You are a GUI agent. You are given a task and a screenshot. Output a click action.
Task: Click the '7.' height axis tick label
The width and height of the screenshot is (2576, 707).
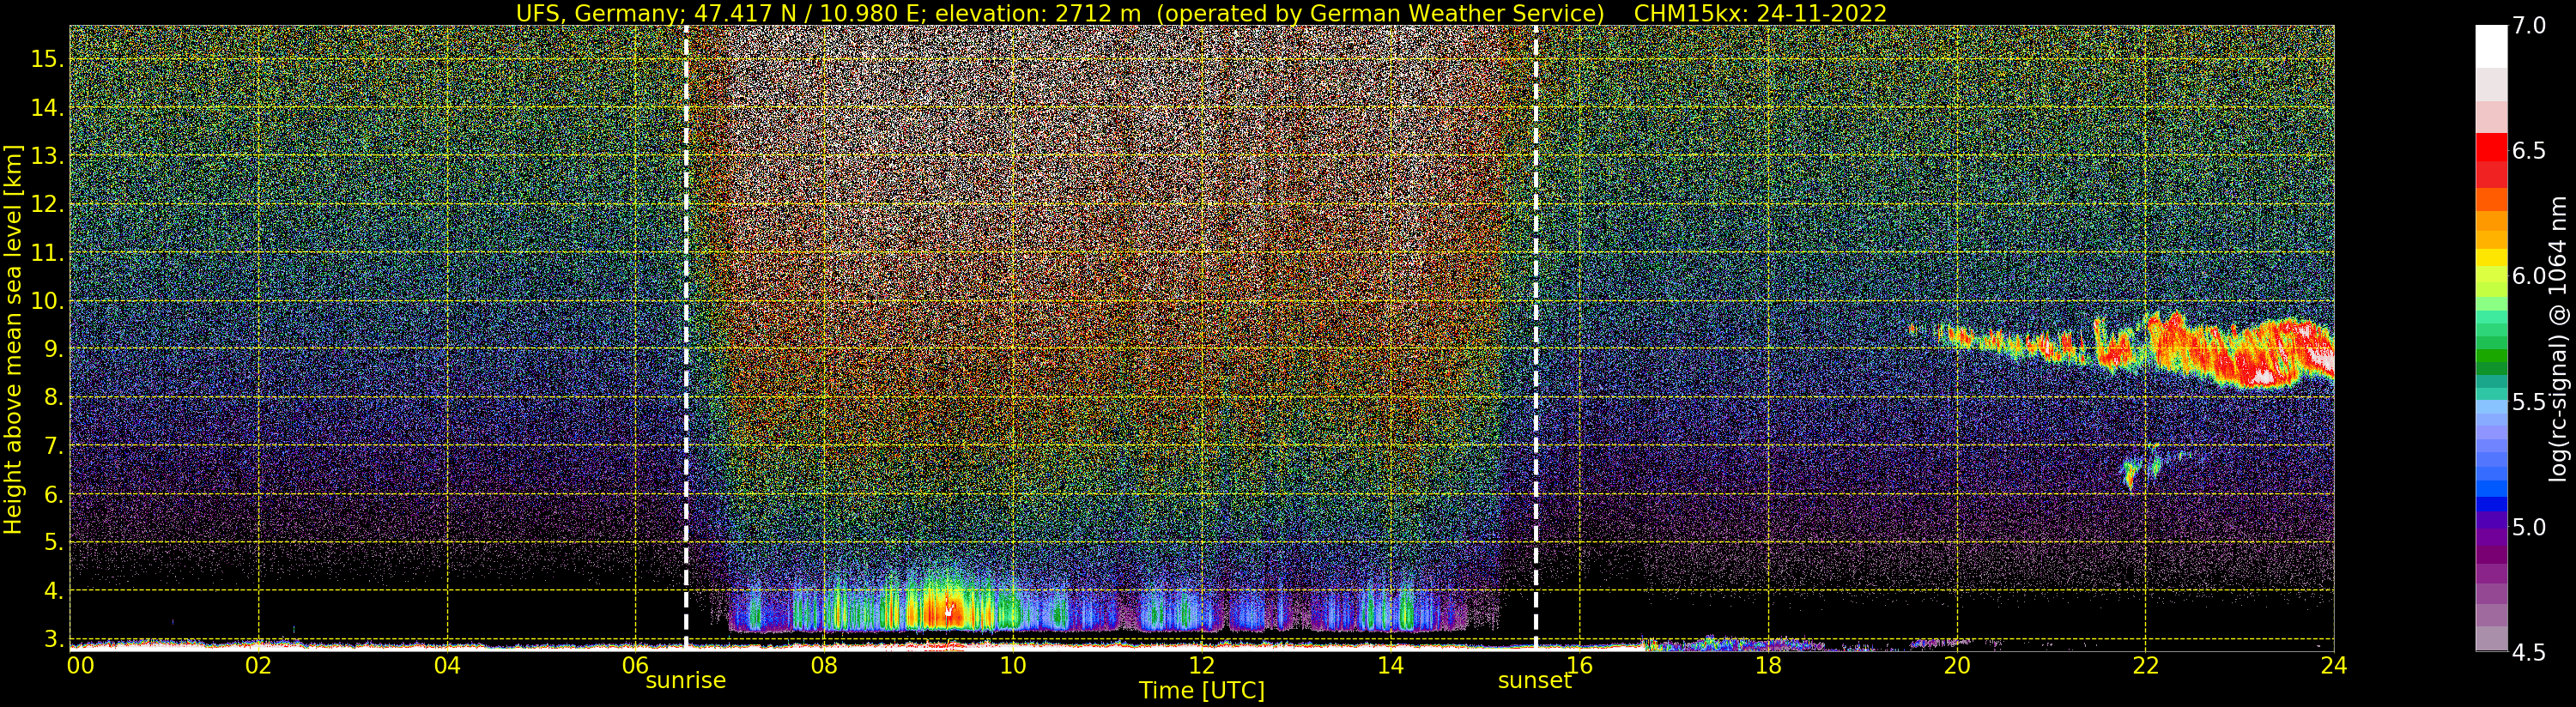click(x=53, y=446)
